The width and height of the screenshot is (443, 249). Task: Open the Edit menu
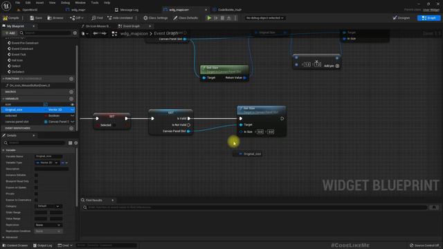tap(28, 3)
